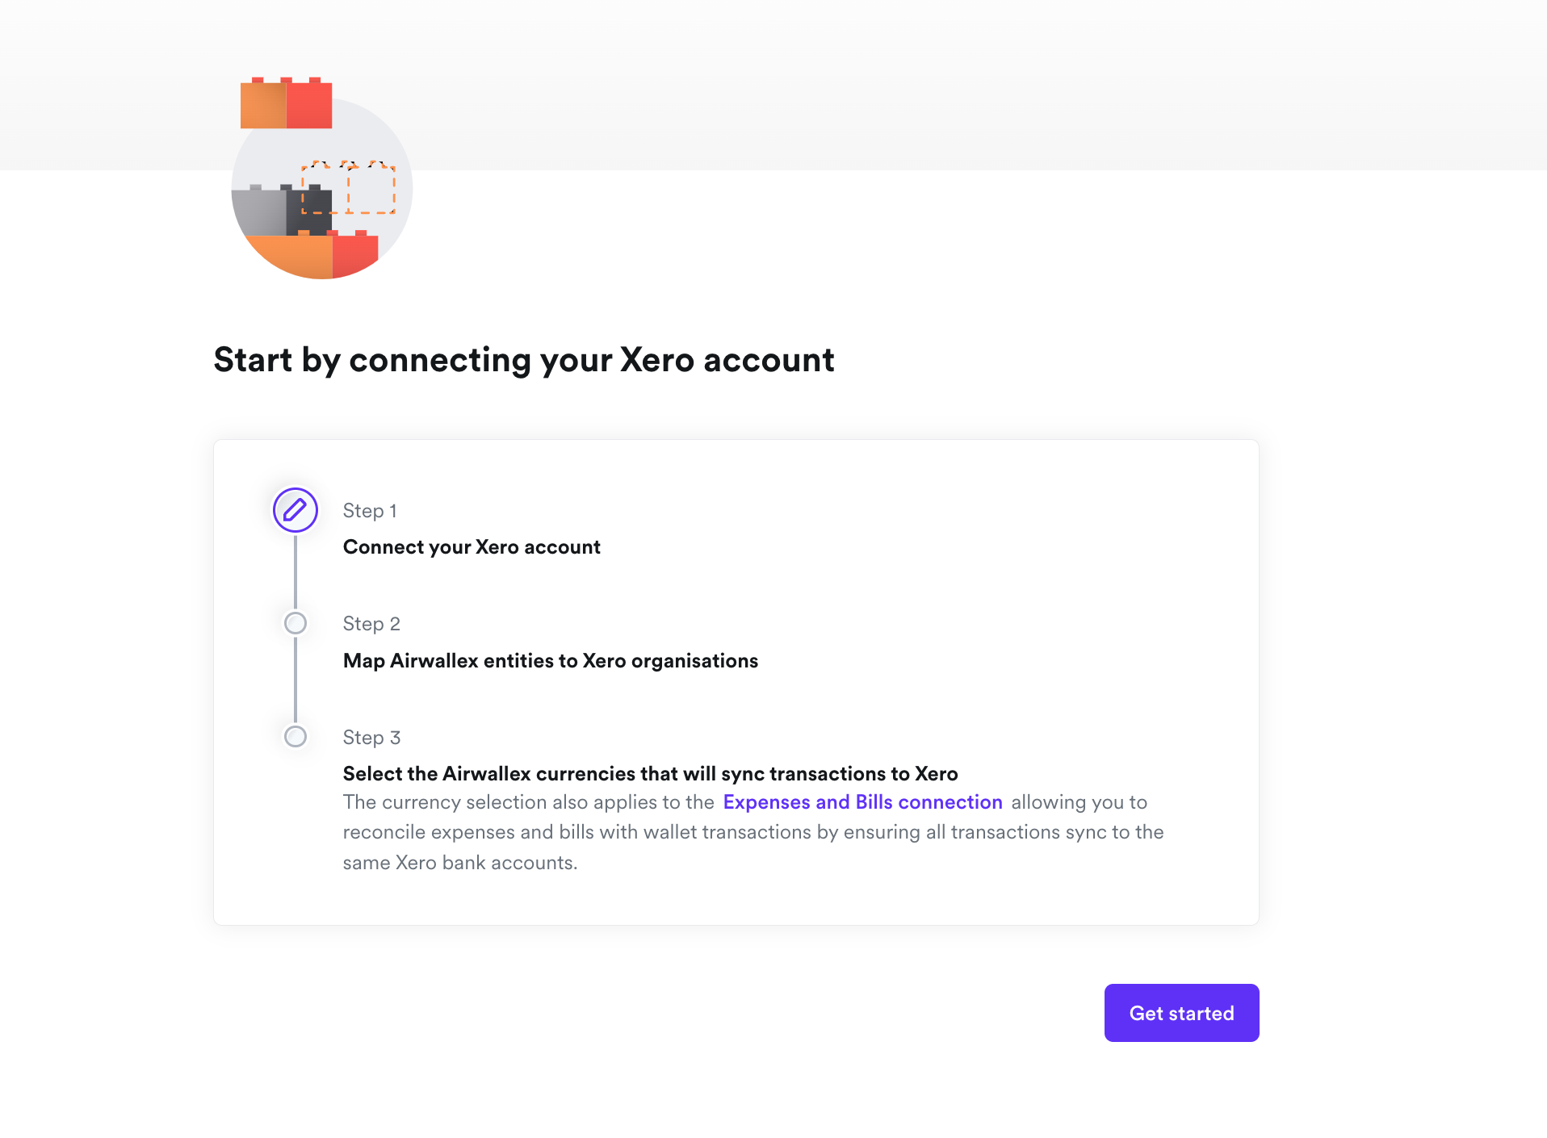
Task: Click the dashed-outline brick placeholder in illustration
Action: pyautogui.click(x=349, y=187)
